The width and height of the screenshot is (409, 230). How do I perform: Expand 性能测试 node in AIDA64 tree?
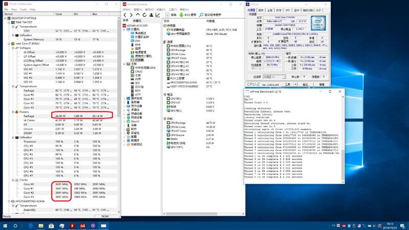point(124,145)
